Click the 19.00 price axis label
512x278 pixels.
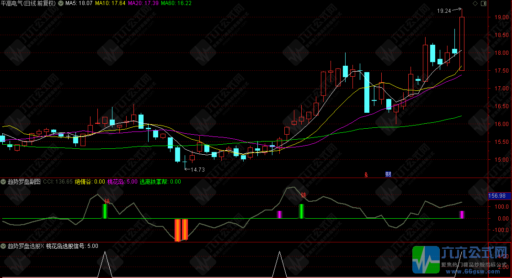tap(501, 17)
